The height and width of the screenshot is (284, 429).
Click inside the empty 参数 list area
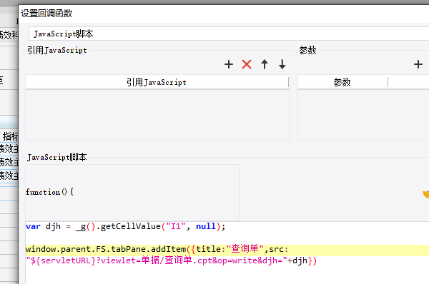[x=363, y=115]
